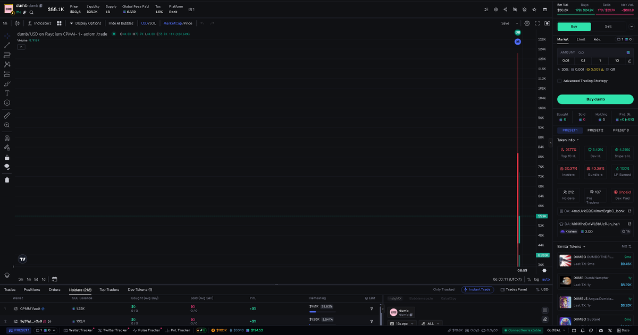Select the crosshair cursor tool
Screen dimensions: 638x335
pos(7,36)
